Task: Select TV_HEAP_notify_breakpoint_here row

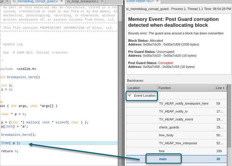Action: (183, 103)
